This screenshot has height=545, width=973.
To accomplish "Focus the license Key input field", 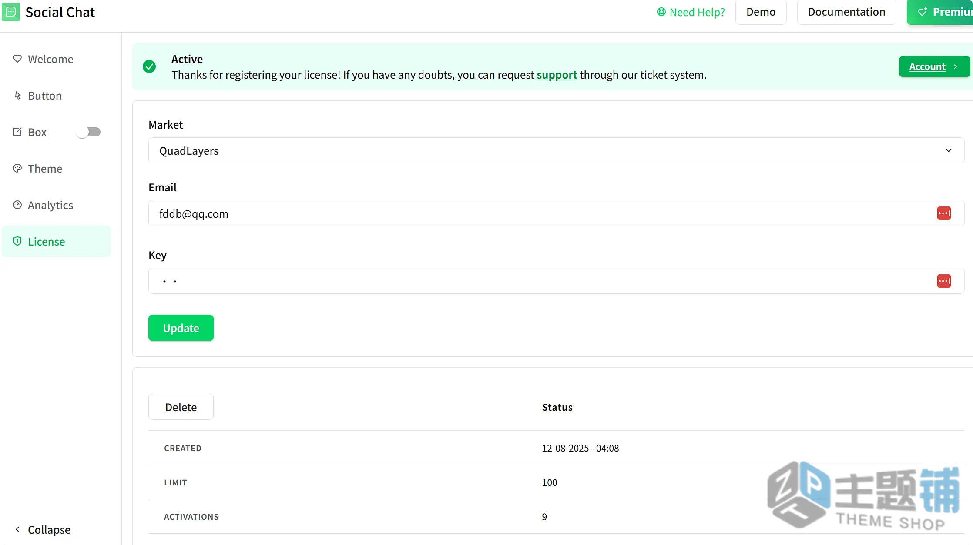I will [556, 281].
